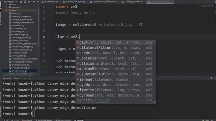This screenshot has height=121, width=216.
Task: Open 3-image_manipulation.py in project tree
Action: click(x=21, y=23)
